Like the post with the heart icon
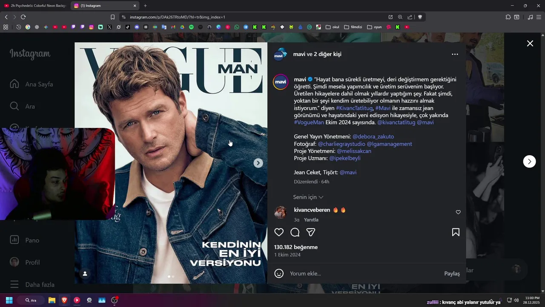545x307 pixels. (x=279, y=232)
